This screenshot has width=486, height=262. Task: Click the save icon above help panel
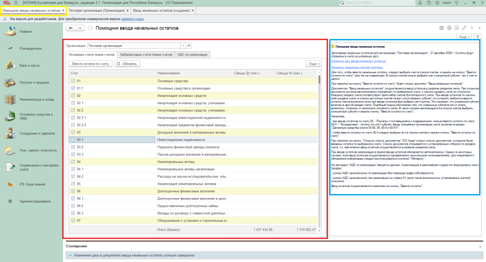[442, 28]
